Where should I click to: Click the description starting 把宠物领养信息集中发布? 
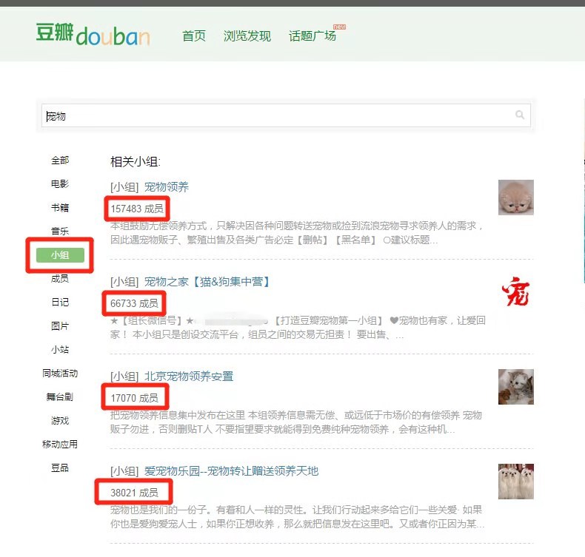click(x=296, y=422)
